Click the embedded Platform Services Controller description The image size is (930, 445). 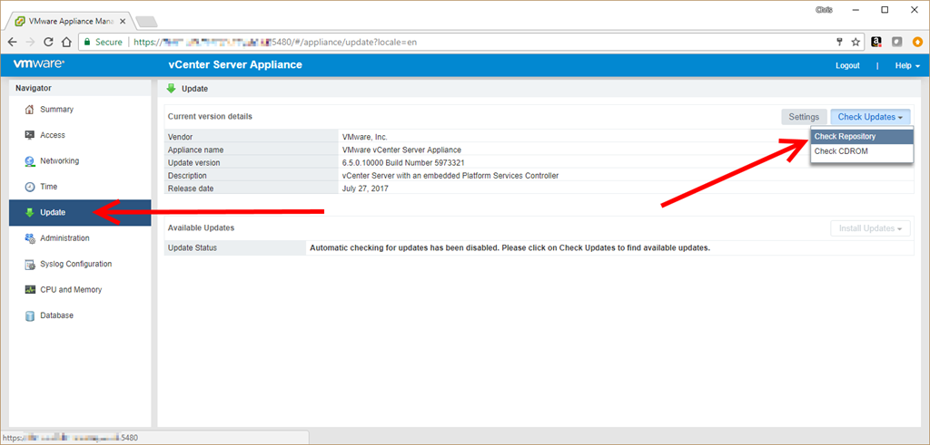(x=450, y=176)
